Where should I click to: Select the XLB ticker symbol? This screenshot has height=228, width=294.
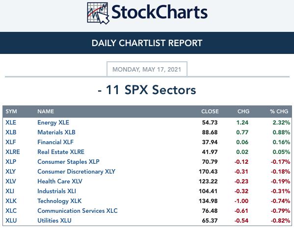pyautogui.click(x=11, y=132)
